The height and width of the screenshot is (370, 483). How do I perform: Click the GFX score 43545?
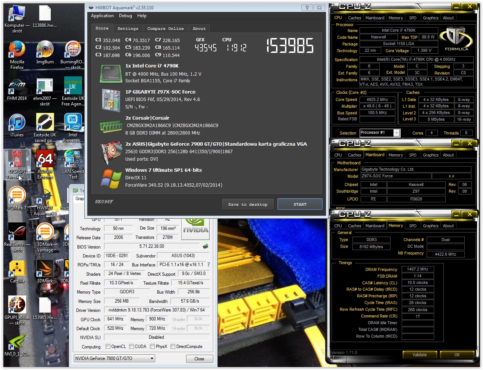coord(206,48)
